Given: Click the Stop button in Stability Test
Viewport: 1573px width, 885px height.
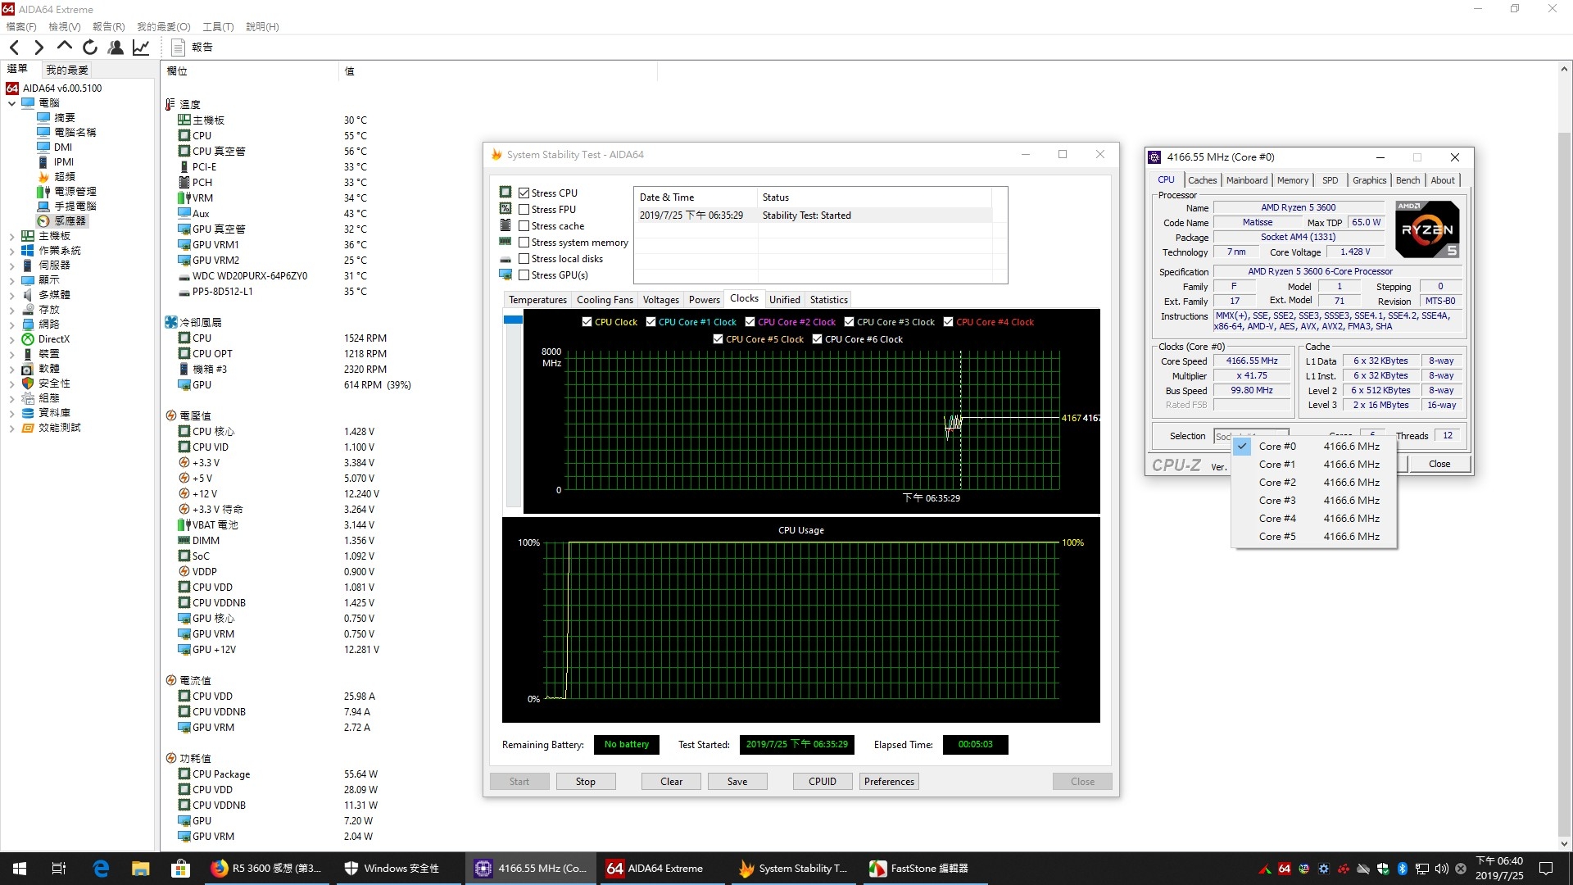Looking at the screenshot, I should click(586, 782).
